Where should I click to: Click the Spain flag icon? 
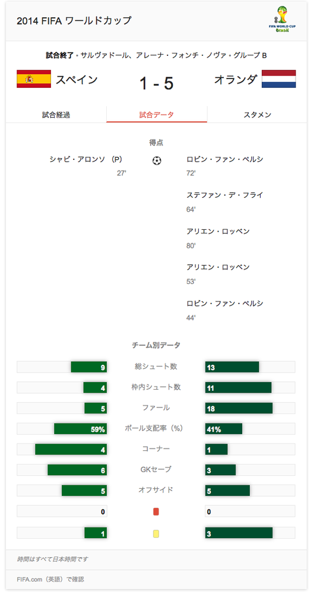click(34, 79)
